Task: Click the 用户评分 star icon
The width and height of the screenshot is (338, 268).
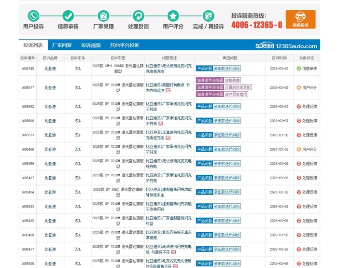Action: (x=173, y=16)
